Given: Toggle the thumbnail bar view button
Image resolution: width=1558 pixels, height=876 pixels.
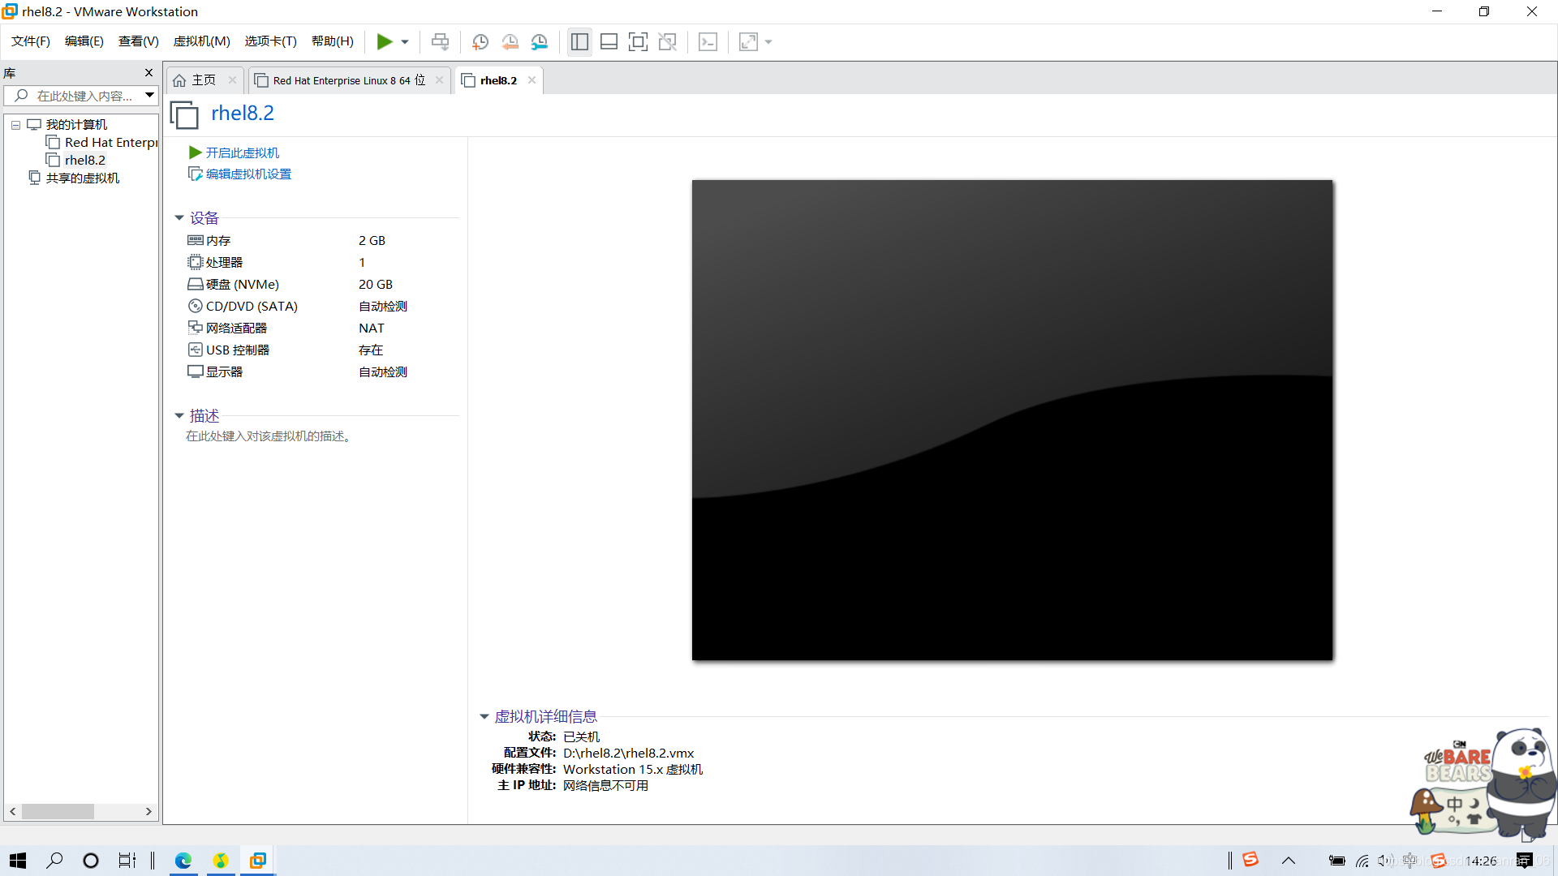Looking at the screenshot, I should click(x=609, y=42).
